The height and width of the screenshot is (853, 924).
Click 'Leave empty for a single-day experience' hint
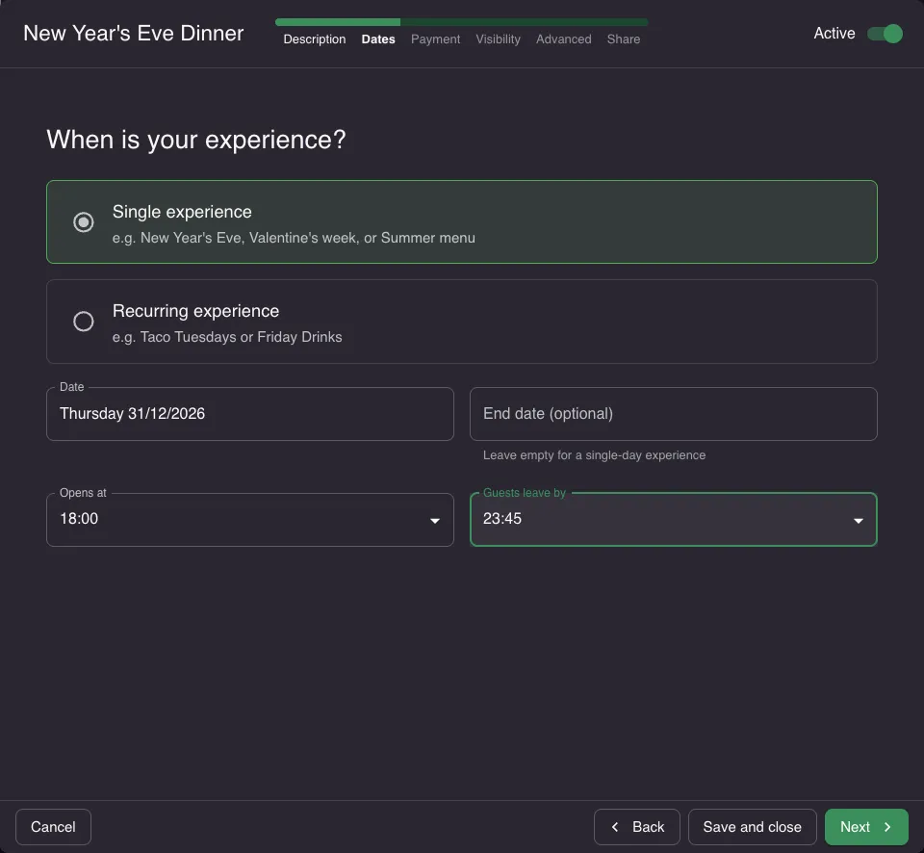pos(594,455)
